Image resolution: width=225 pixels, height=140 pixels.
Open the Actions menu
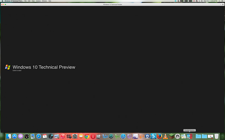click(38, 1)
